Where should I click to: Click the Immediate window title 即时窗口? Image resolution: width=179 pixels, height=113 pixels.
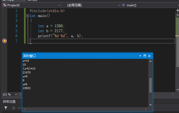coord(30,56)
